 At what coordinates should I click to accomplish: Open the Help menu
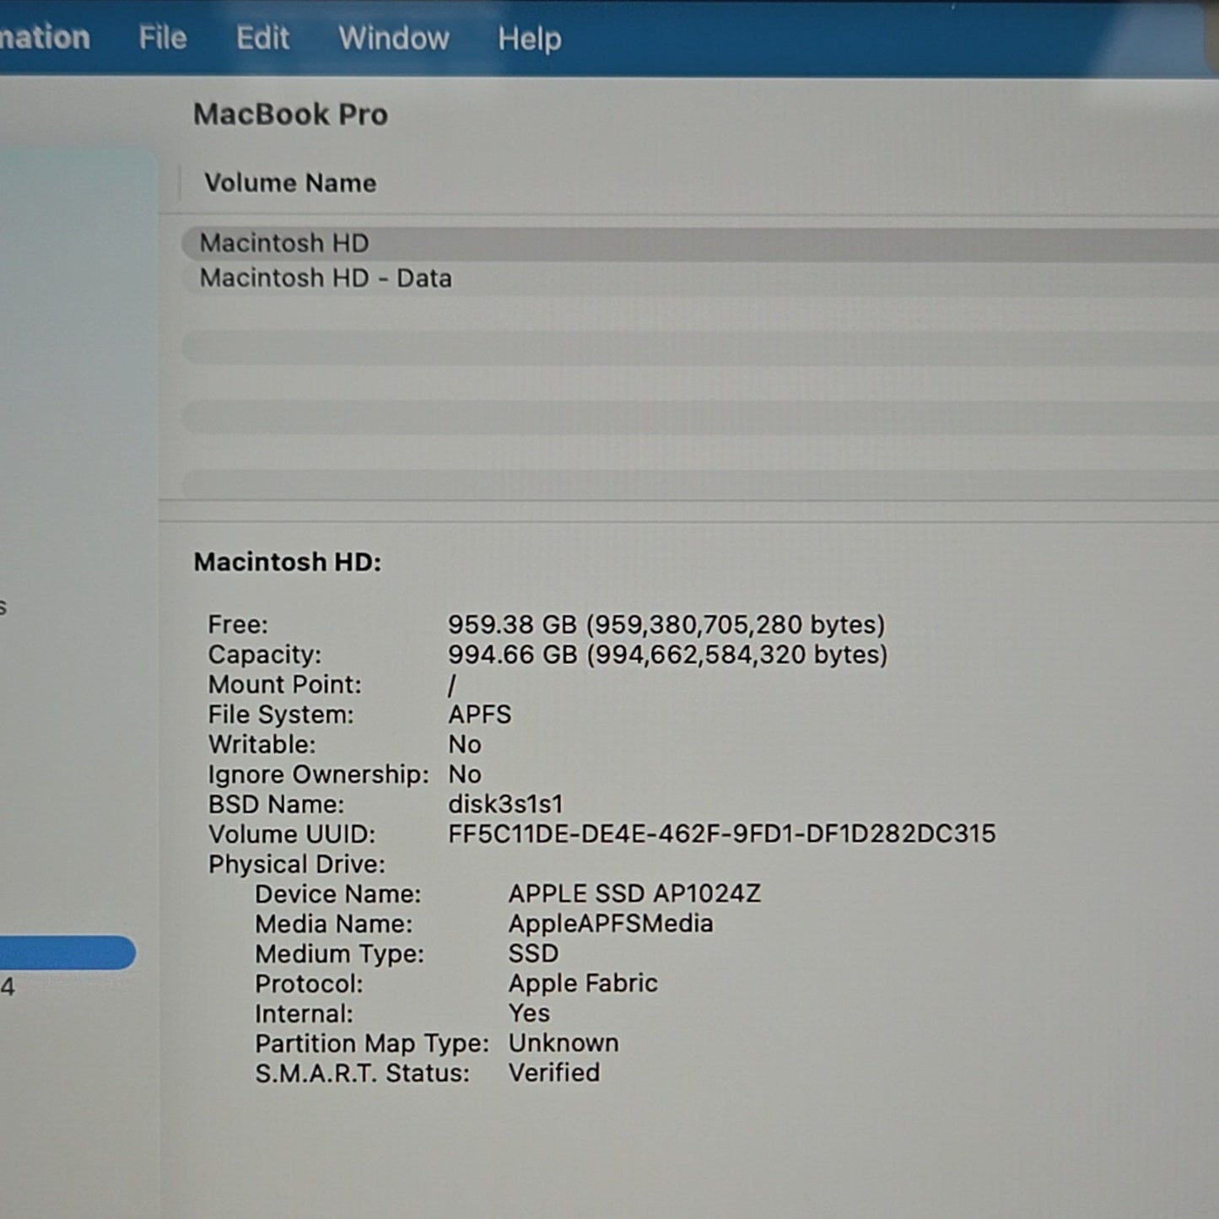click(x=529, y=39)
